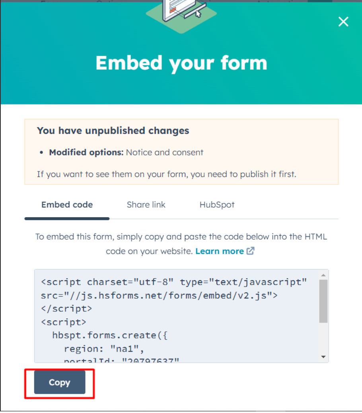Switch to the Embed code tab
The width and height of the screenshot is (362, 413).
coord(67,205)
